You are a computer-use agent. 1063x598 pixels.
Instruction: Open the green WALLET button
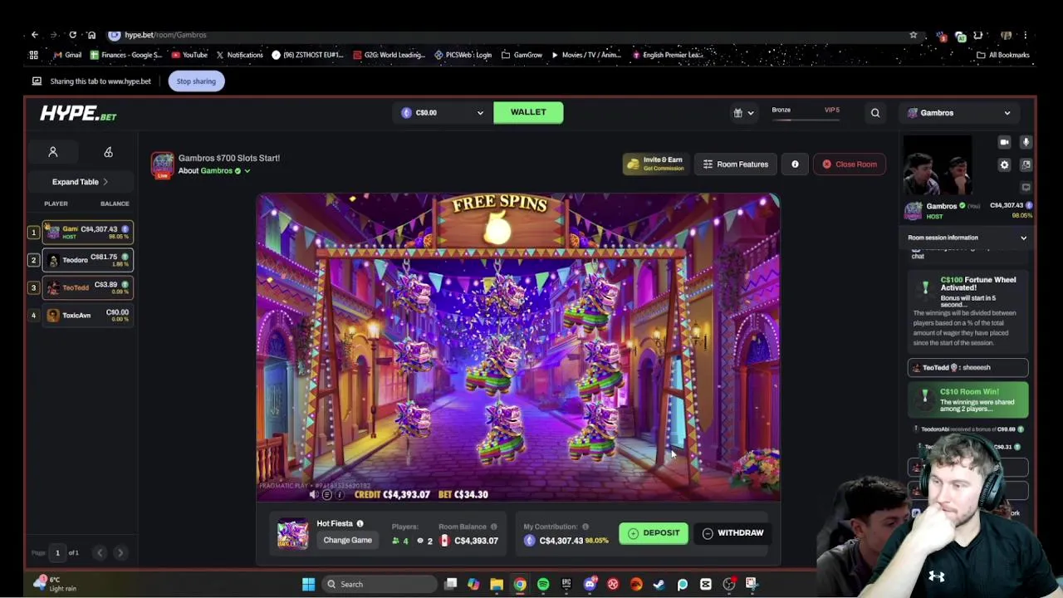528,112
